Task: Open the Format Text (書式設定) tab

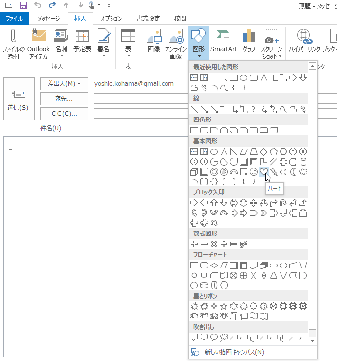Action: [148, 18]
